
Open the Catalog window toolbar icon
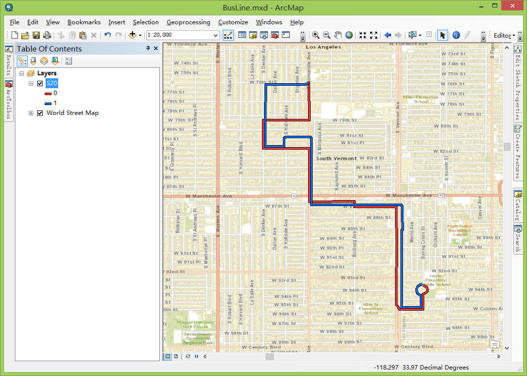click(x=253, y=35)
